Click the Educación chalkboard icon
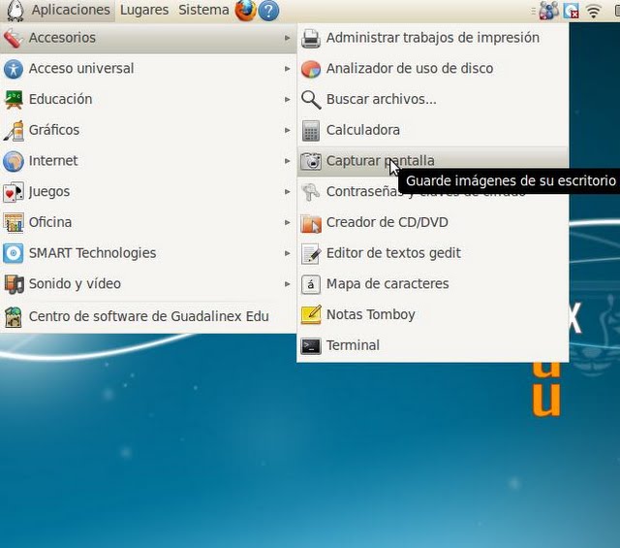The image size is (620, 548). coord(14,100)
